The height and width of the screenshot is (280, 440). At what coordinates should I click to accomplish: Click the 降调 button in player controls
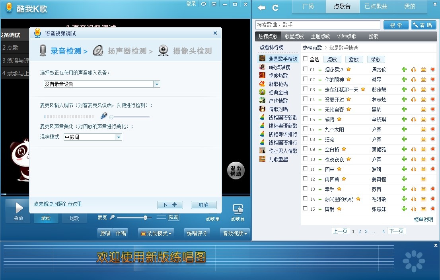point(174,217)
